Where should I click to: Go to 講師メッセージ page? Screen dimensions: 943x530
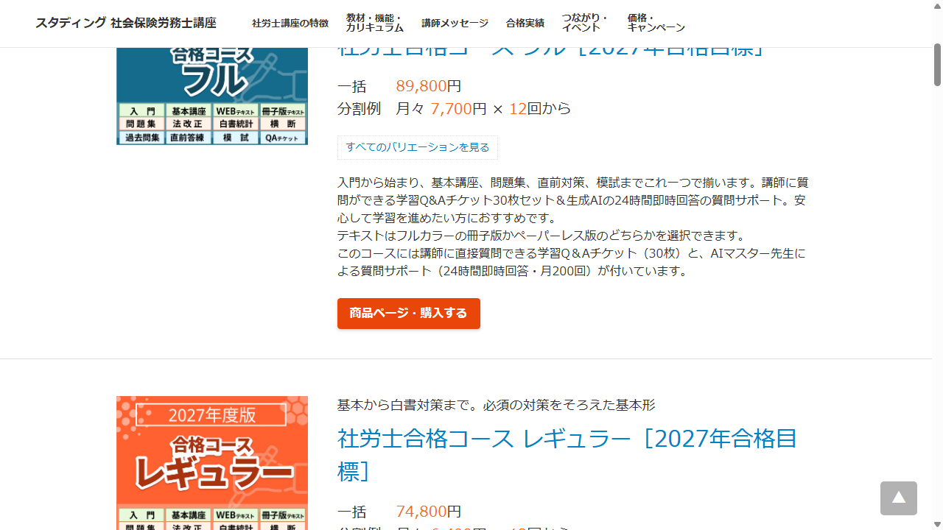pyautogui.click(x=455, y=23)
